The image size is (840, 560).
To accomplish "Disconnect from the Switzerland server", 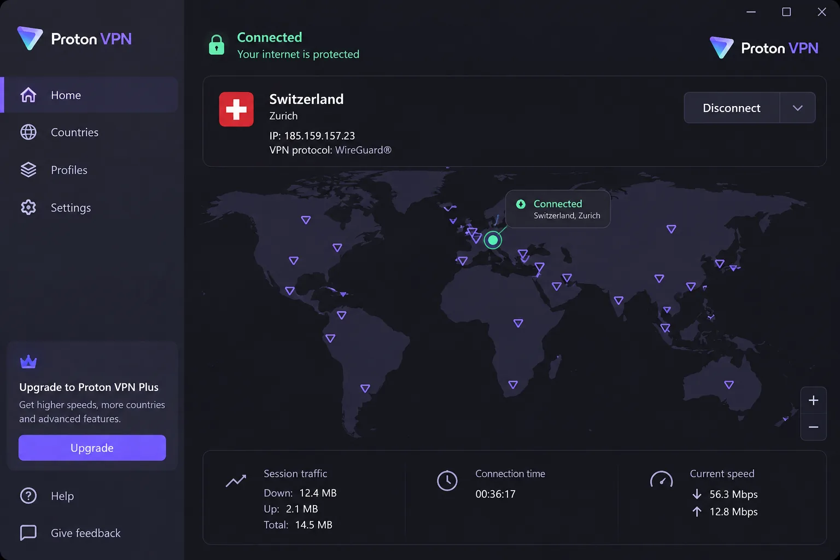I will click(x=731, y=108).
